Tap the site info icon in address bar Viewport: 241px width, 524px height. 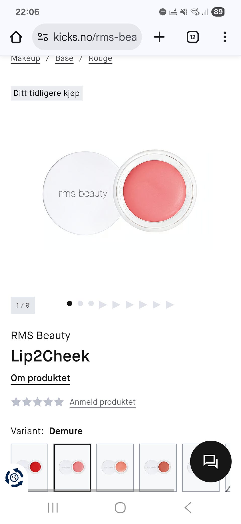43,37
